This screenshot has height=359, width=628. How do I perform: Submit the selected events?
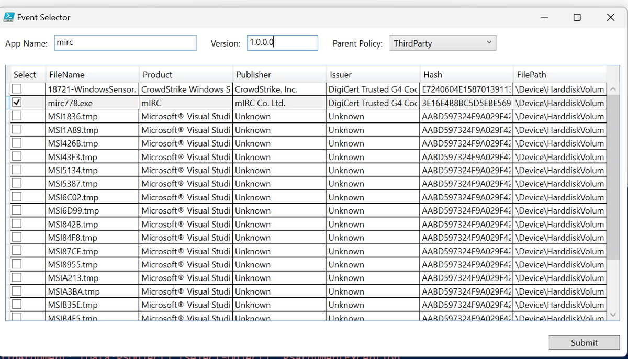584,342
